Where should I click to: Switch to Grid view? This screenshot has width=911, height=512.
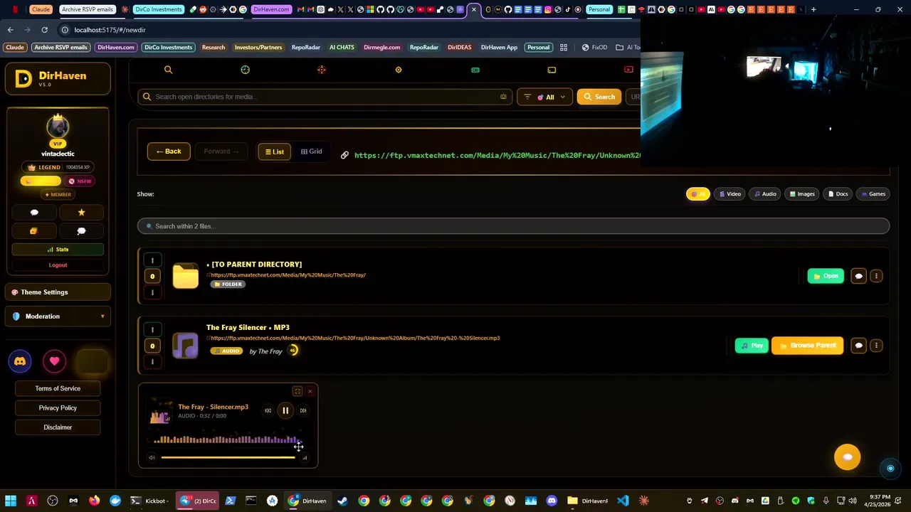[312, 151]
